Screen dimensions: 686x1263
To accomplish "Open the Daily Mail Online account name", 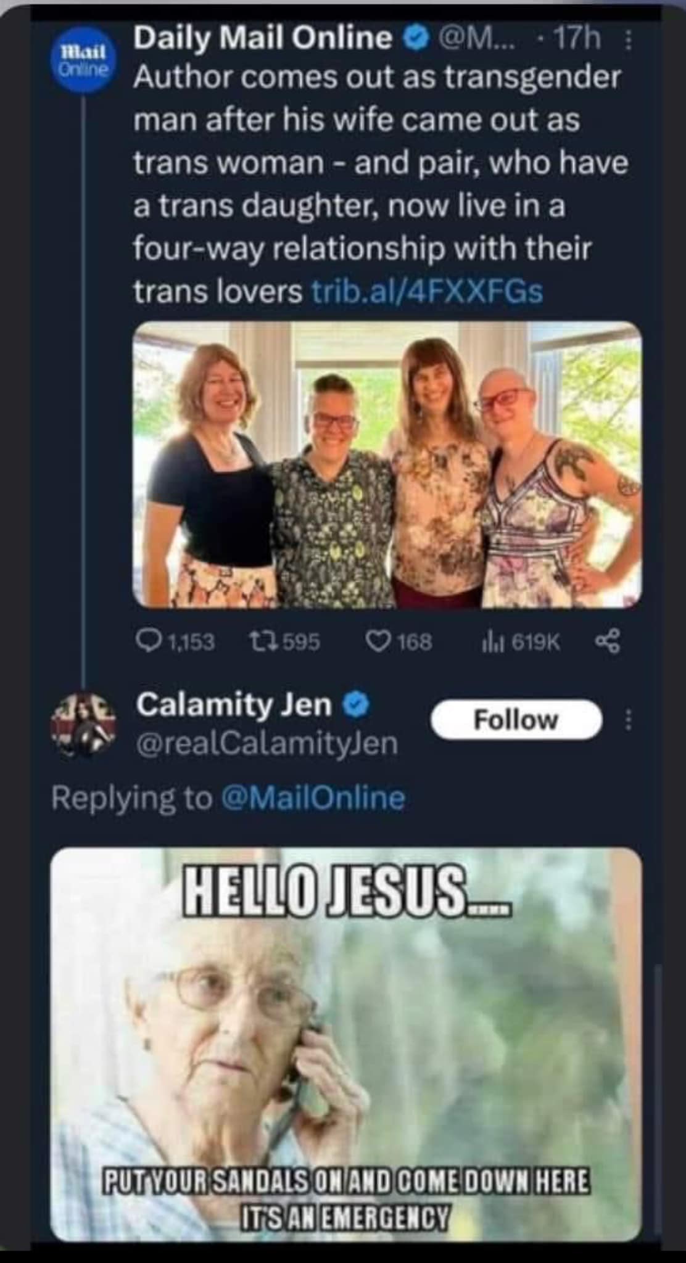I will click(263, 39).
